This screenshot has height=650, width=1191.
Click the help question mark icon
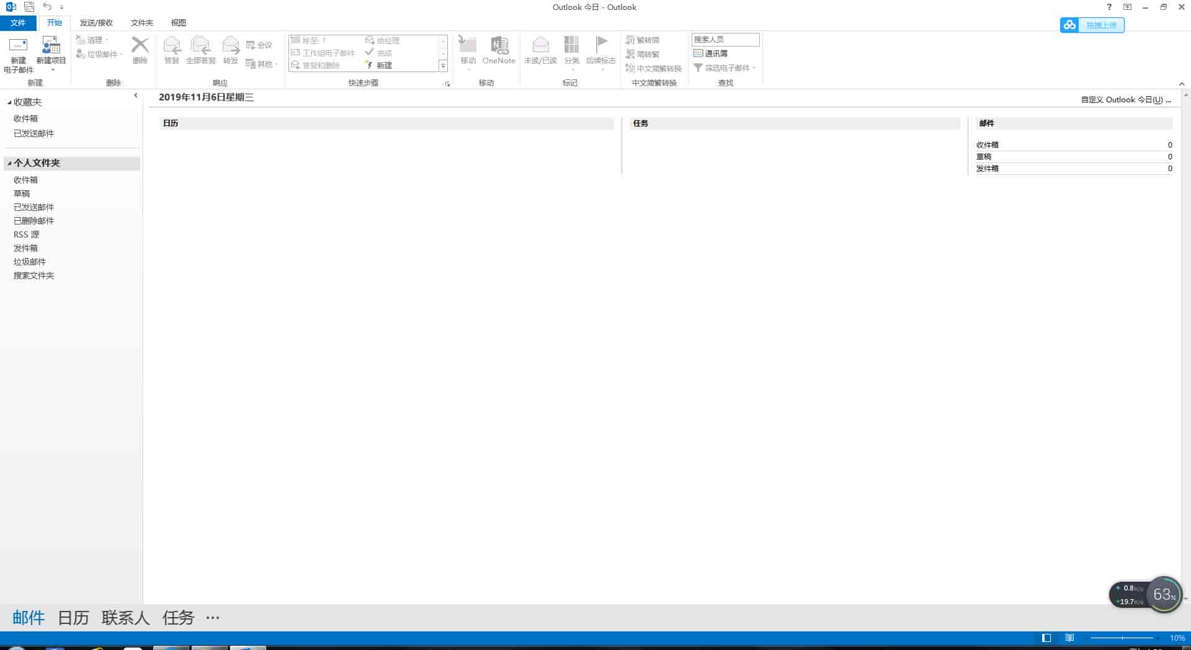click(1109, 7)
